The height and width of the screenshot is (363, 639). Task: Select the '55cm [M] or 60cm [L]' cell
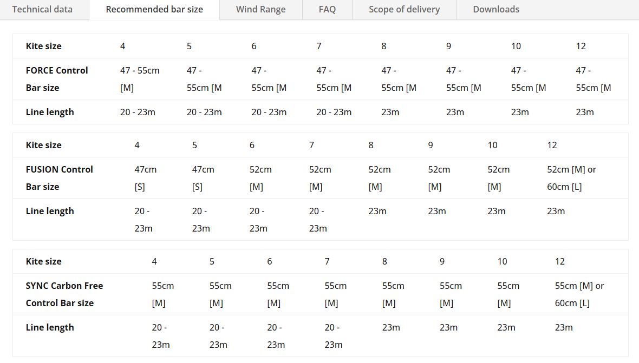[579, 294]
